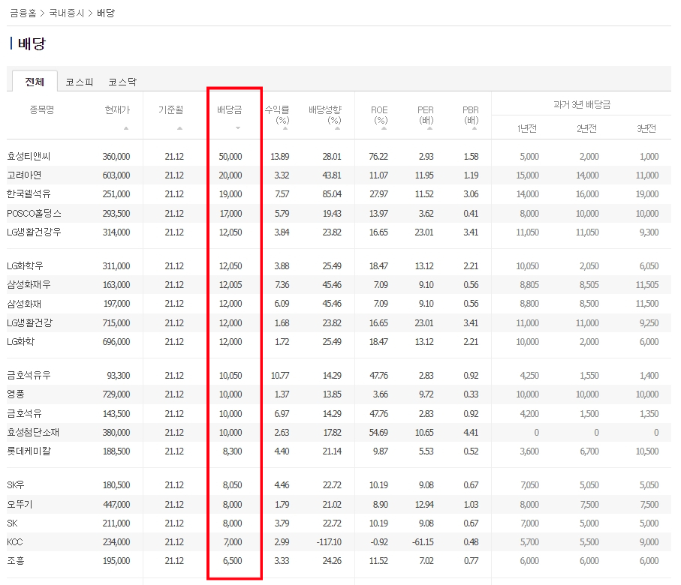Viewport: 681px width, 585px height.
Task: Click the 기준월 column header text
Action: pyautogui.click(x=170, y=109)
